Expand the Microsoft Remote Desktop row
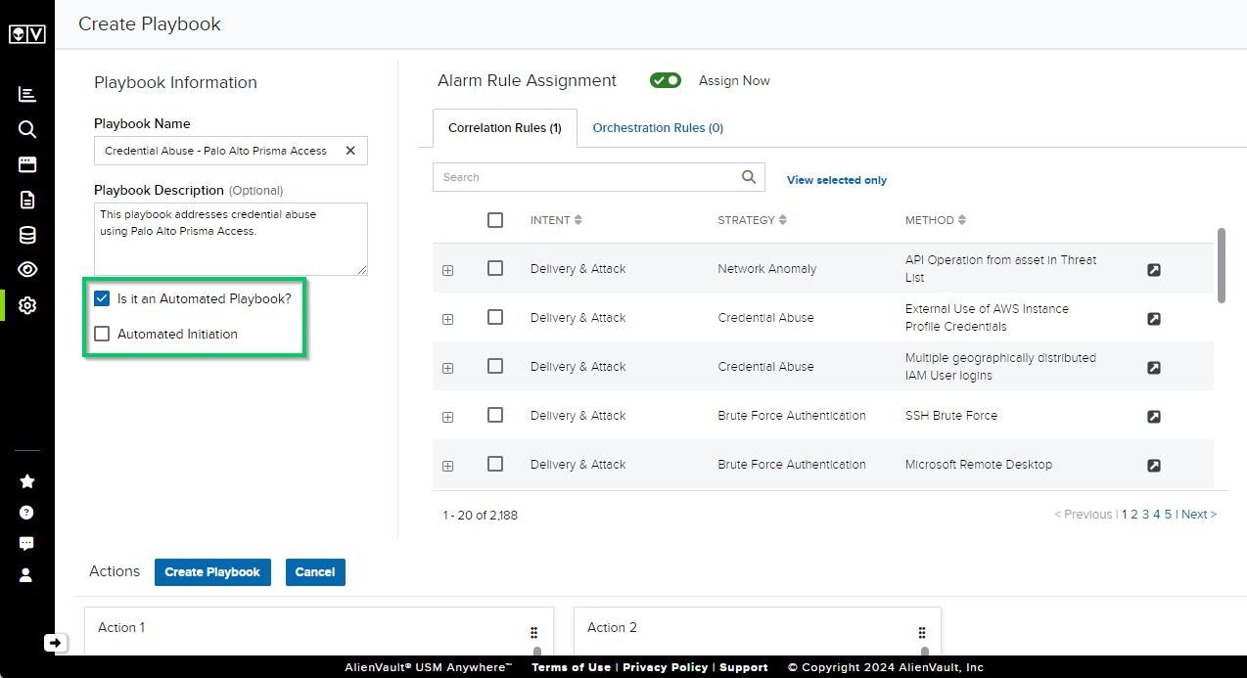 click(x=448, y=466)
